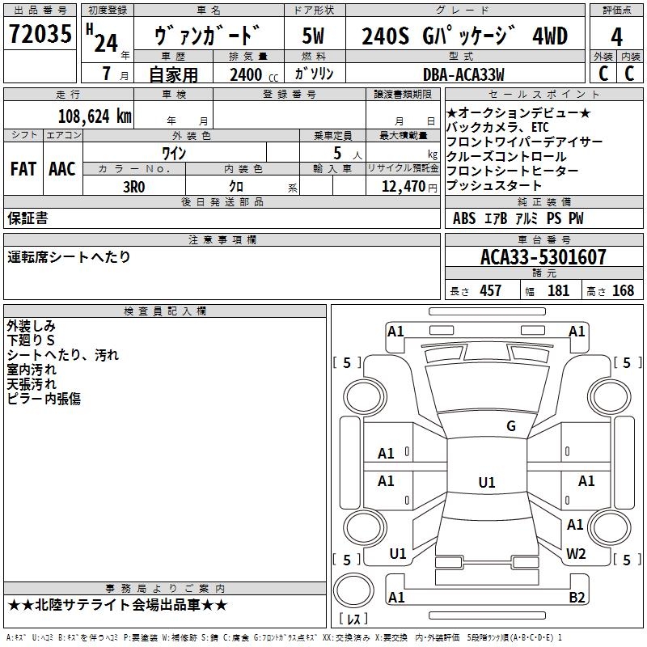This screenshot has height=647, width=647.
Task: Click the 保証書 later-shipped parts entry
Action: click(27, 218)
